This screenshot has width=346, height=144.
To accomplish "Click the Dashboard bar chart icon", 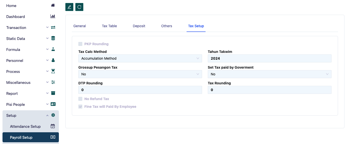I will [53, 16].
